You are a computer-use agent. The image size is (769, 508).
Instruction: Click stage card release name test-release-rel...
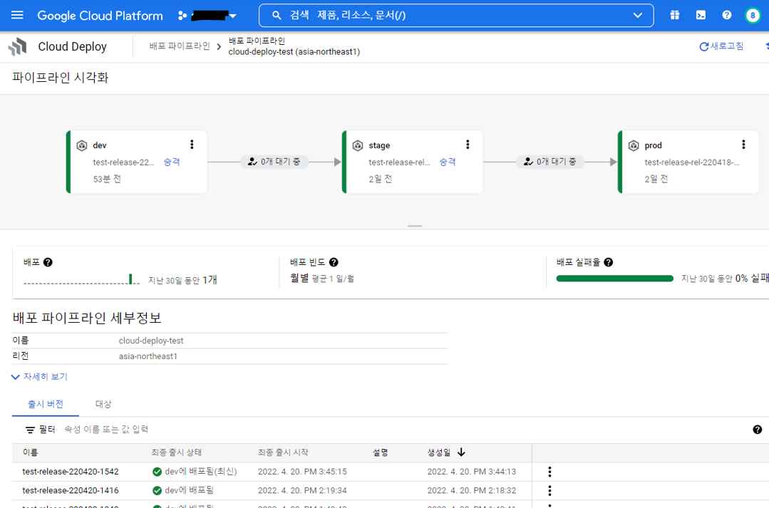pos(399,162)
